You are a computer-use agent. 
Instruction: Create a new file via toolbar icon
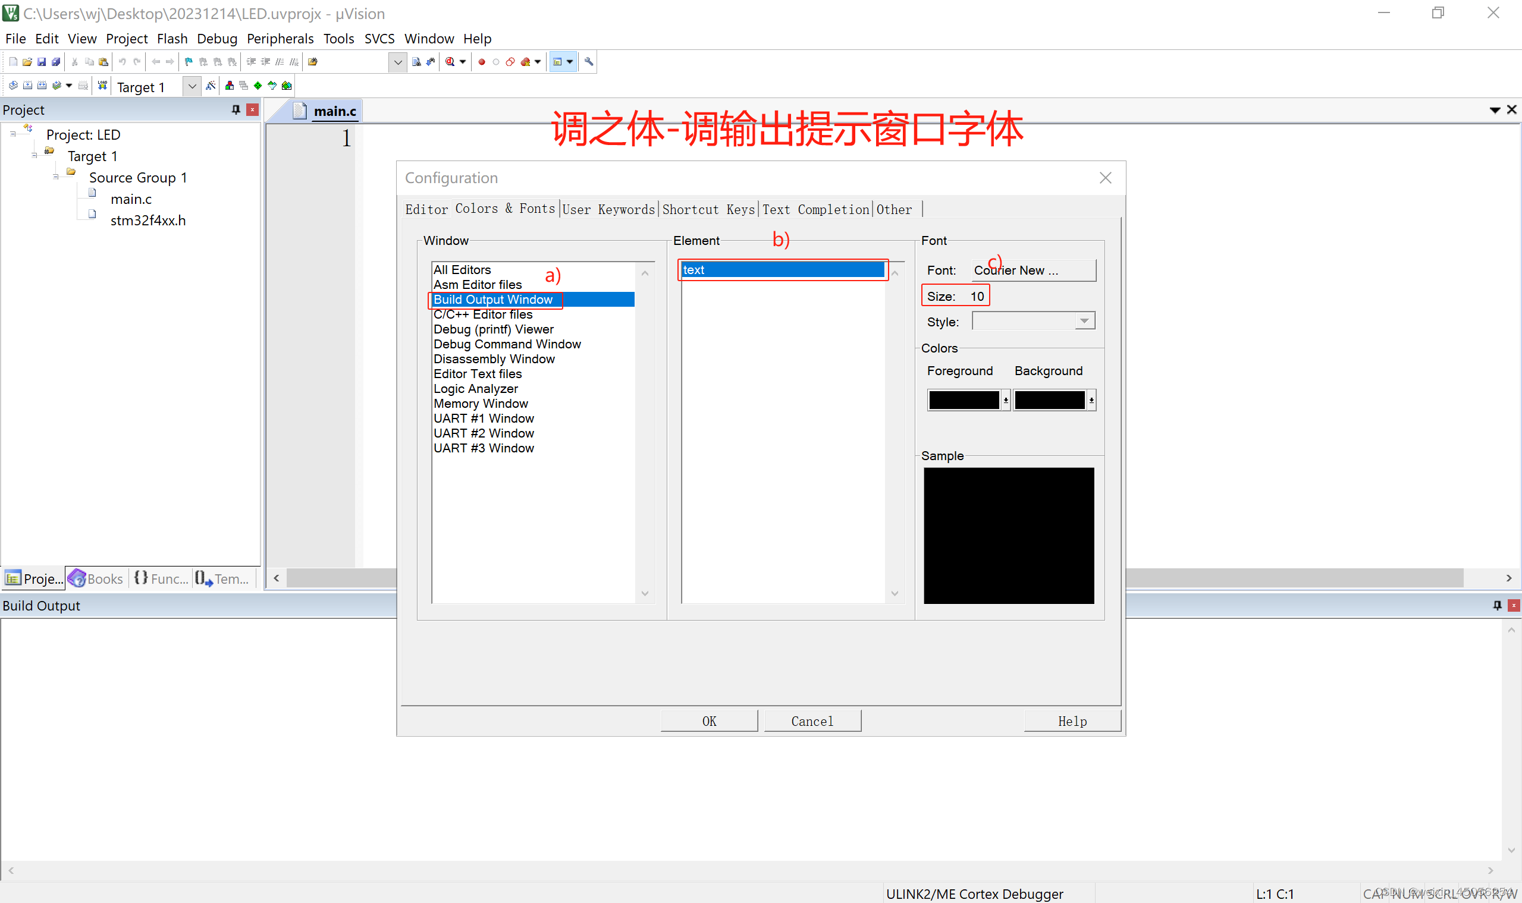point(12,61)
